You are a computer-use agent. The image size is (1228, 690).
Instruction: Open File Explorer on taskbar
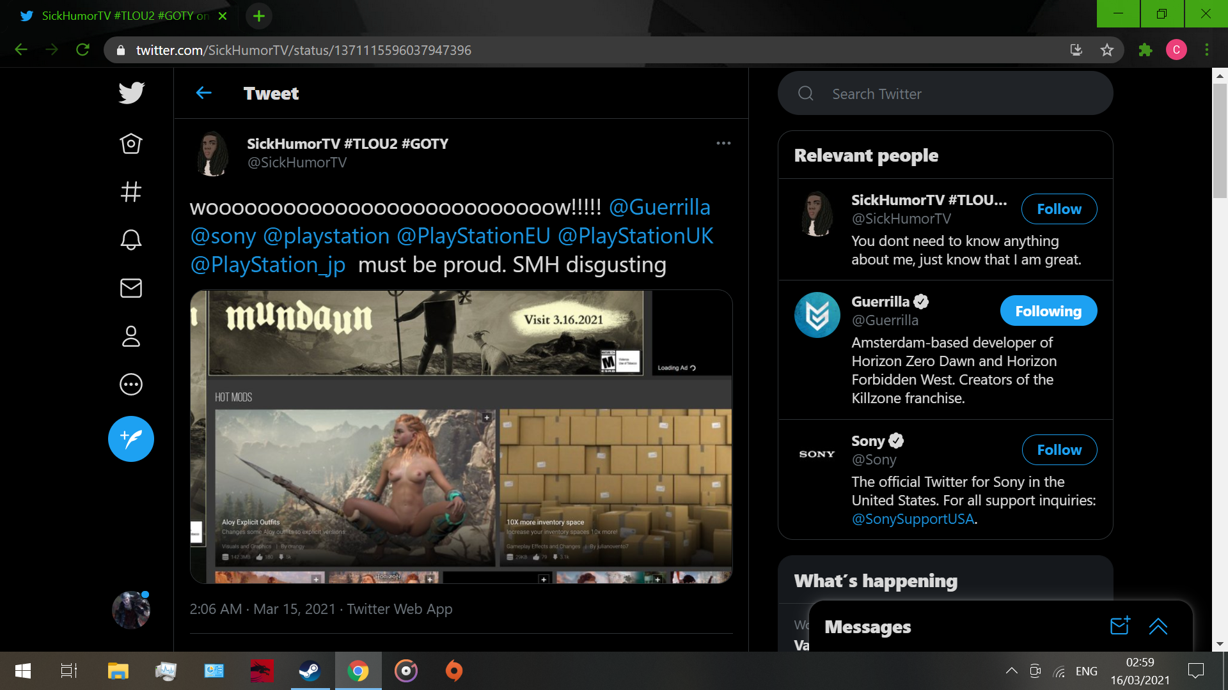(118, 671)
